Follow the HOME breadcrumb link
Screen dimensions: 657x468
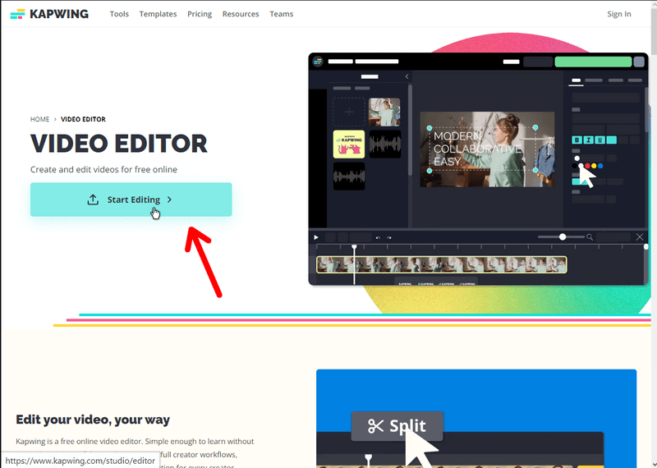[39, 119]
